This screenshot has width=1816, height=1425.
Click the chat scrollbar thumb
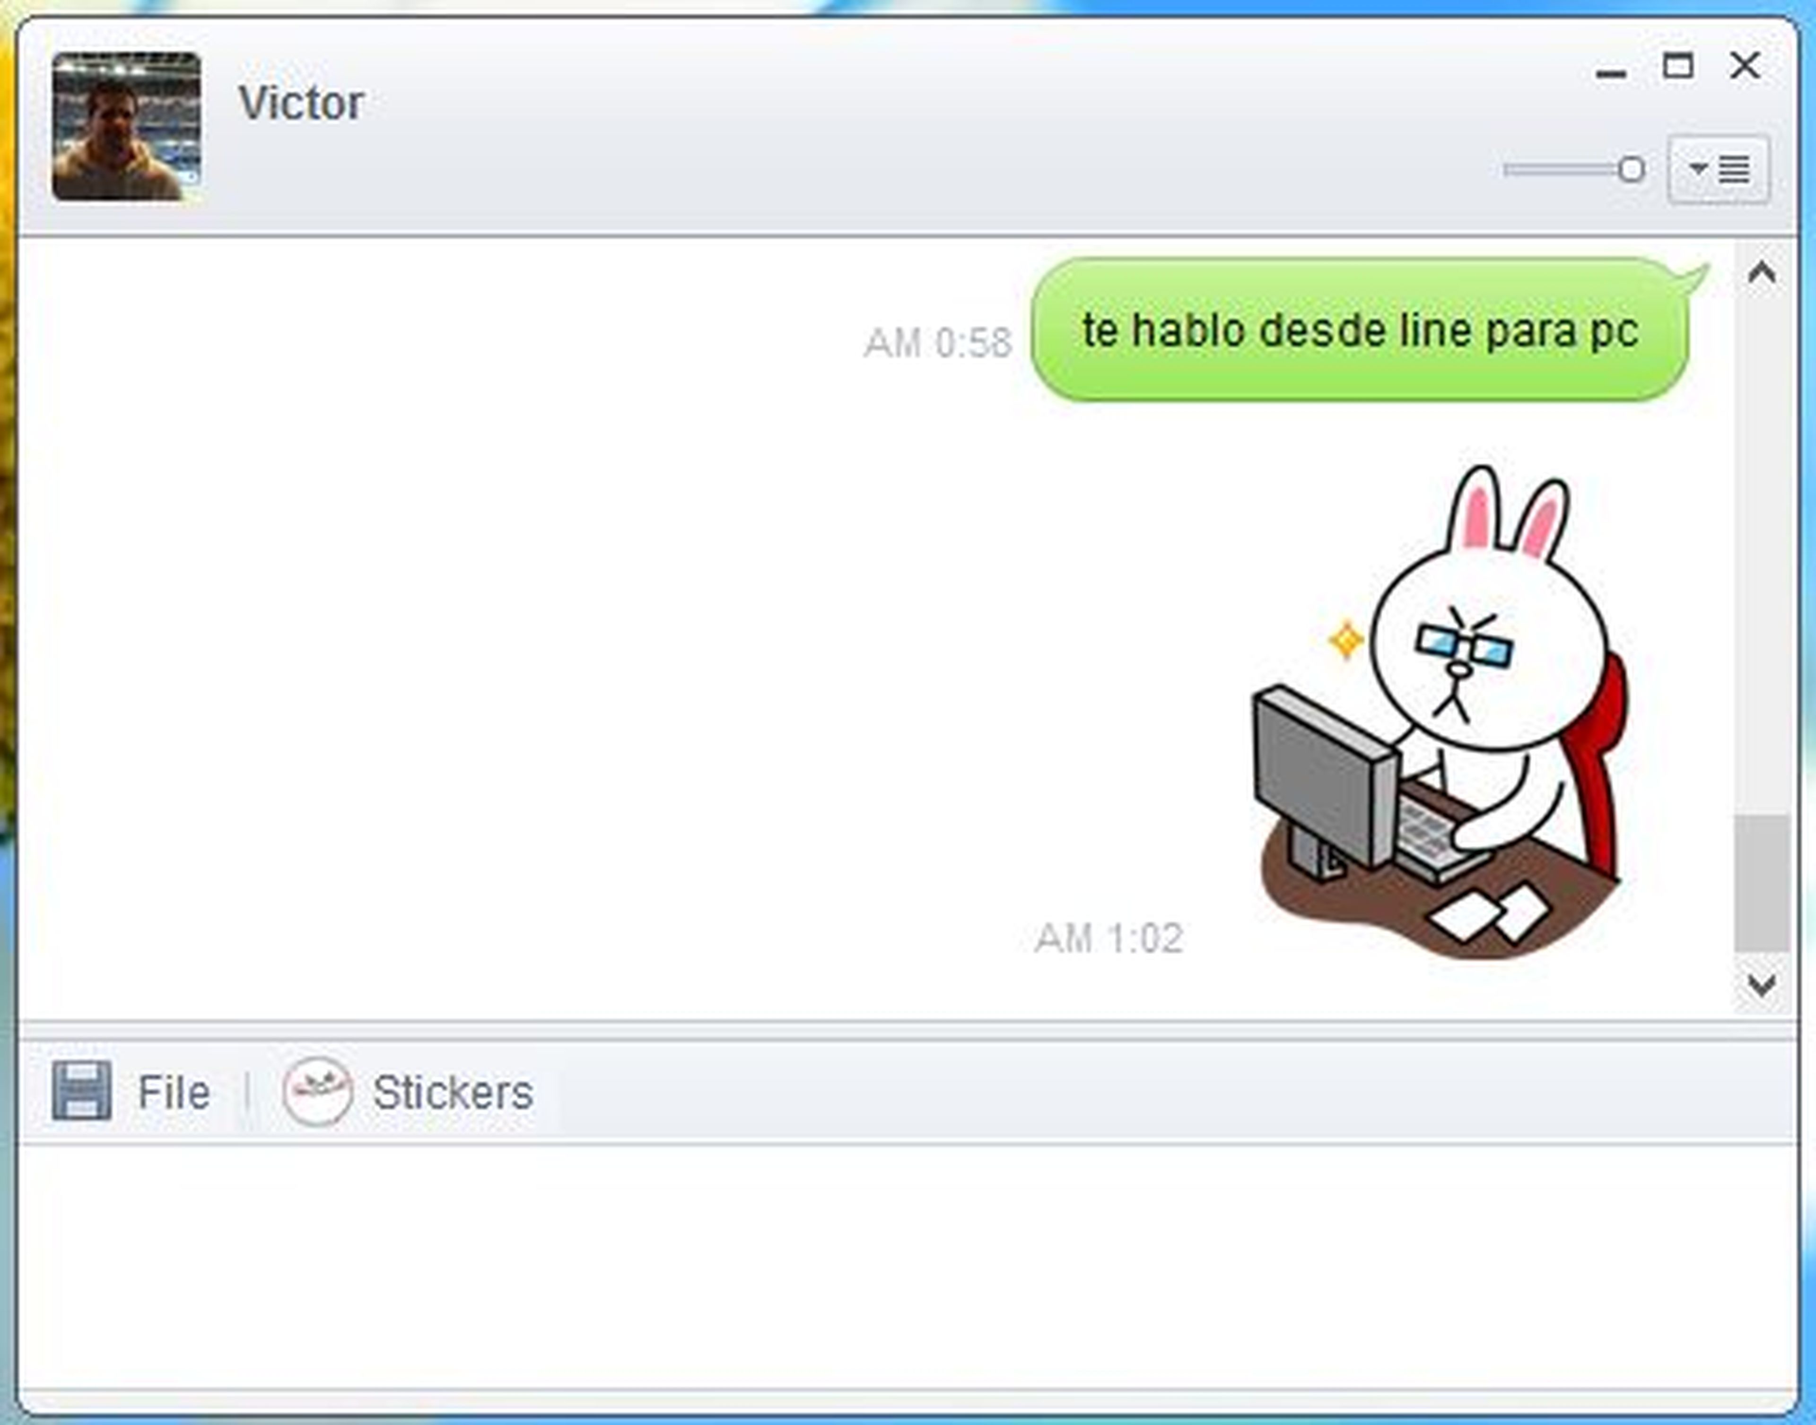[x=1762, y=883]
